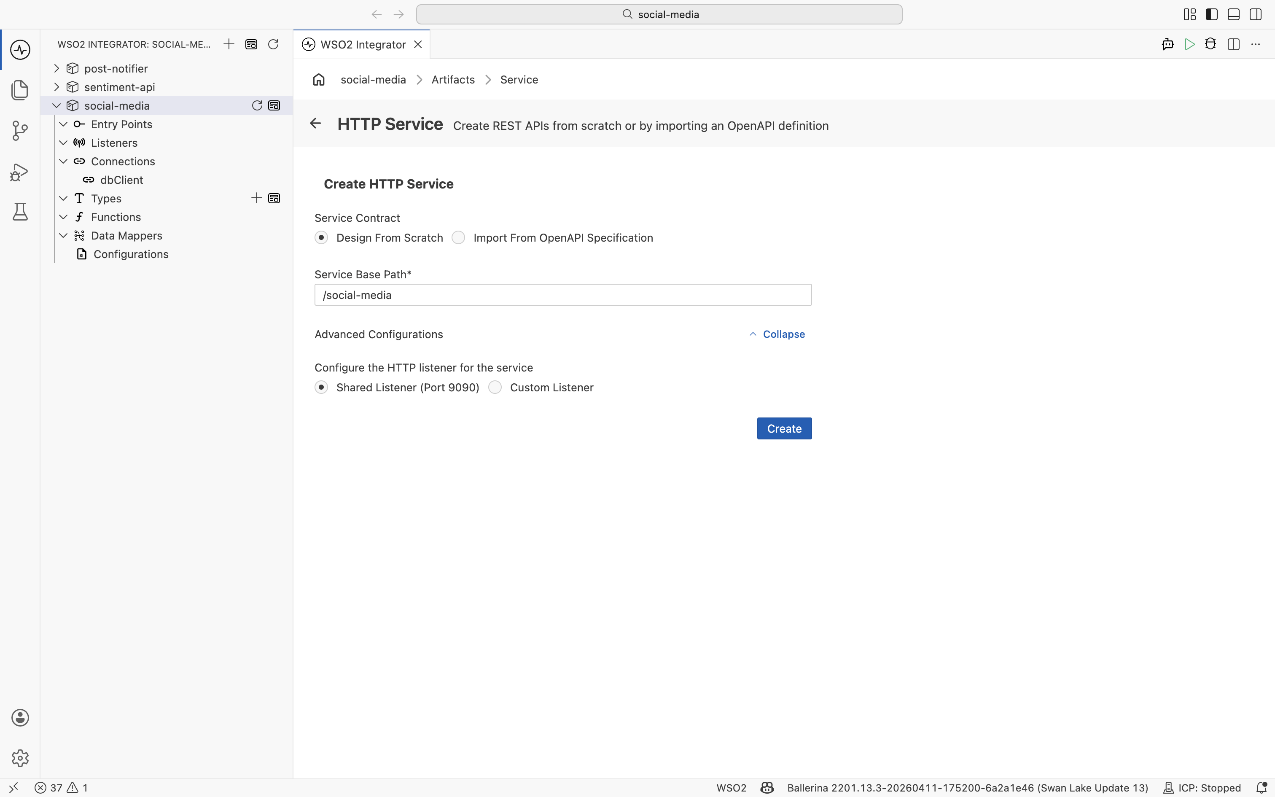Click the Ballerina version status bar entry
Viewport: 1275px width, 797px height.
click(967, 788)
